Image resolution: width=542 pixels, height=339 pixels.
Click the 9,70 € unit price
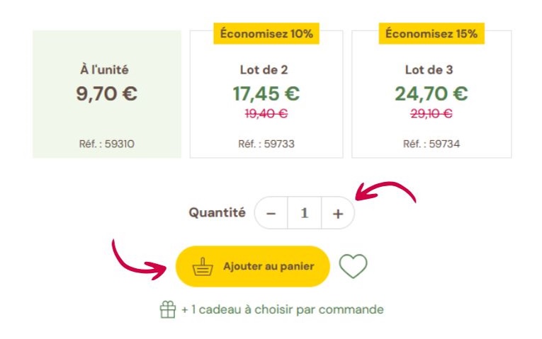(107, 93)
